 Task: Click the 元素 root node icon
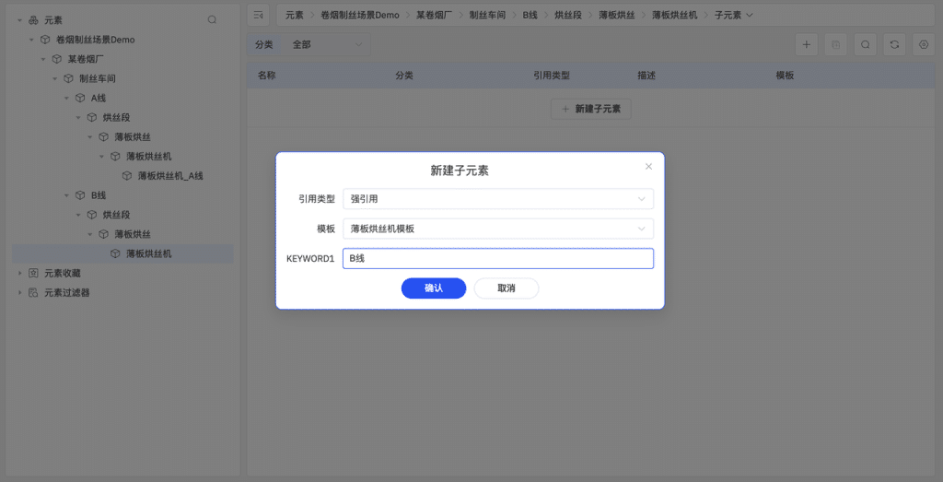tap(33, 20)
